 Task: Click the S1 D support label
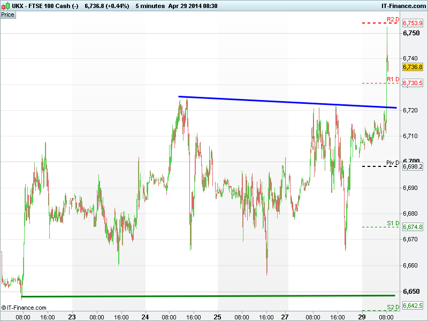(x=393, y=223)
